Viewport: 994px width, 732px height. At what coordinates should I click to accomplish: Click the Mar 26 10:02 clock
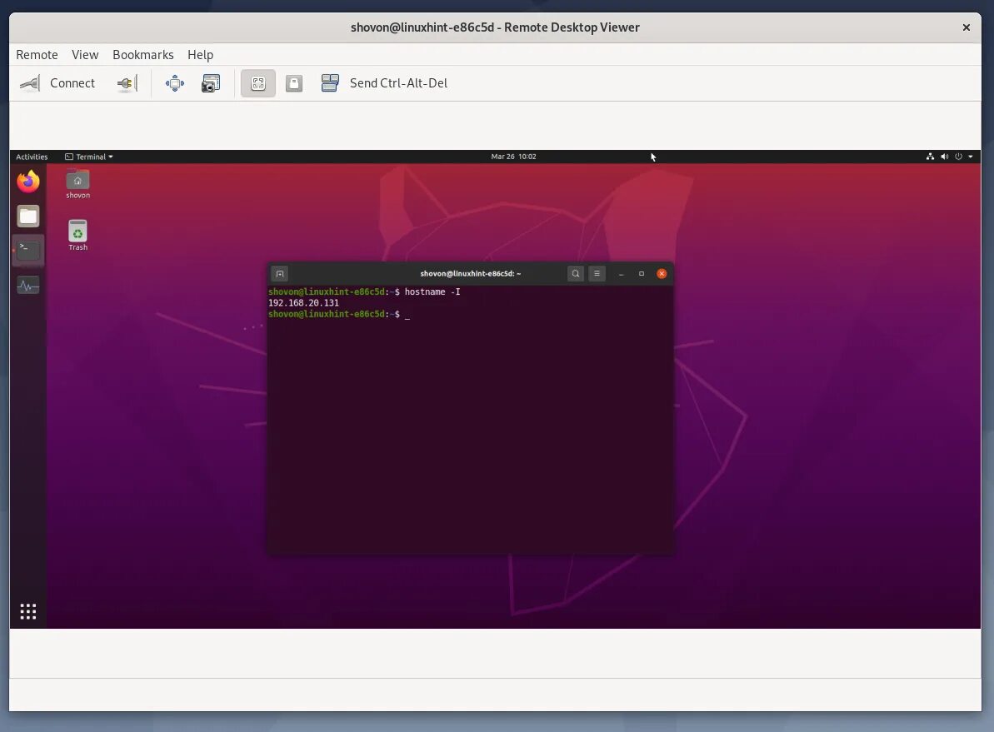[513, 157]
